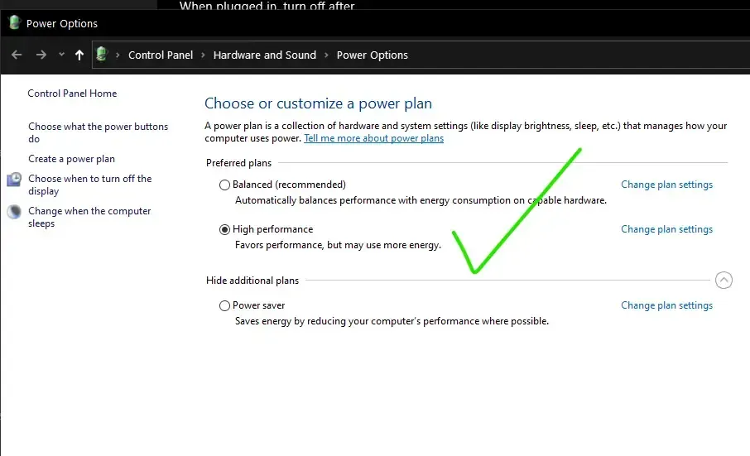Collapse Hide additional plans circle arrow
Image resolution: width=750 pixels, height=456 pixels.
pos(724,280)
